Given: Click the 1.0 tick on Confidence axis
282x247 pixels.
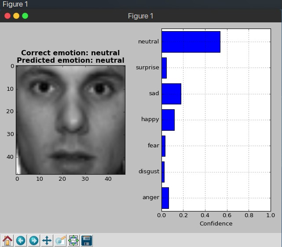Looking at the screenshot, I should (x=271, y=215).
